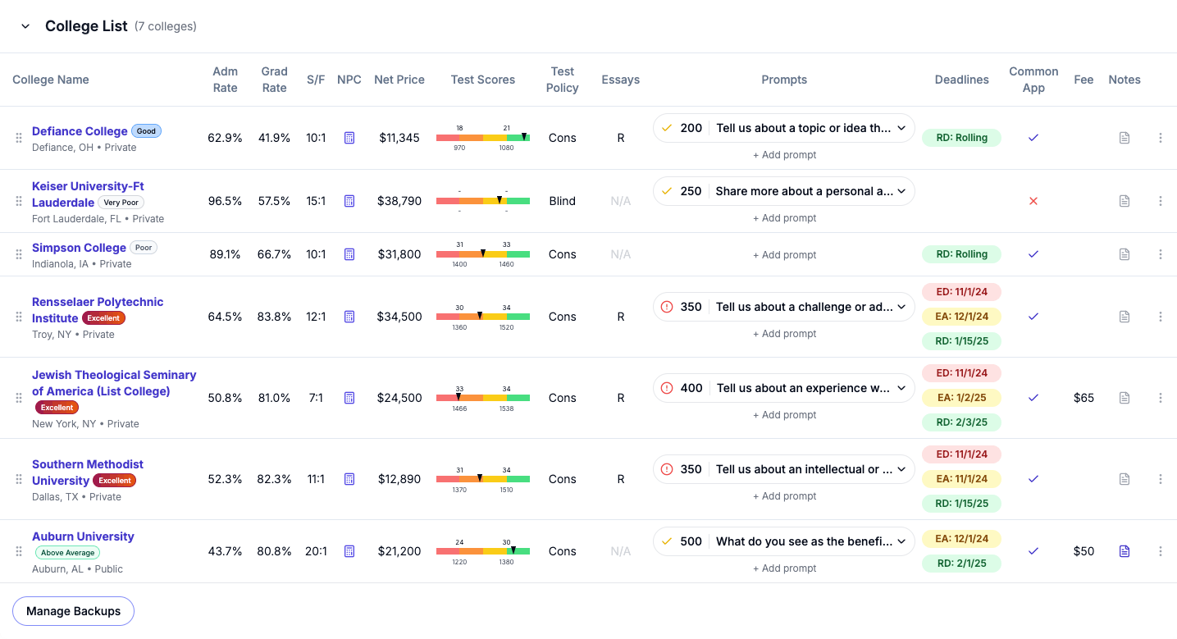Grab the drag handle of Defiance College row
1177x639 pixels.
click(x=19, y=138)
